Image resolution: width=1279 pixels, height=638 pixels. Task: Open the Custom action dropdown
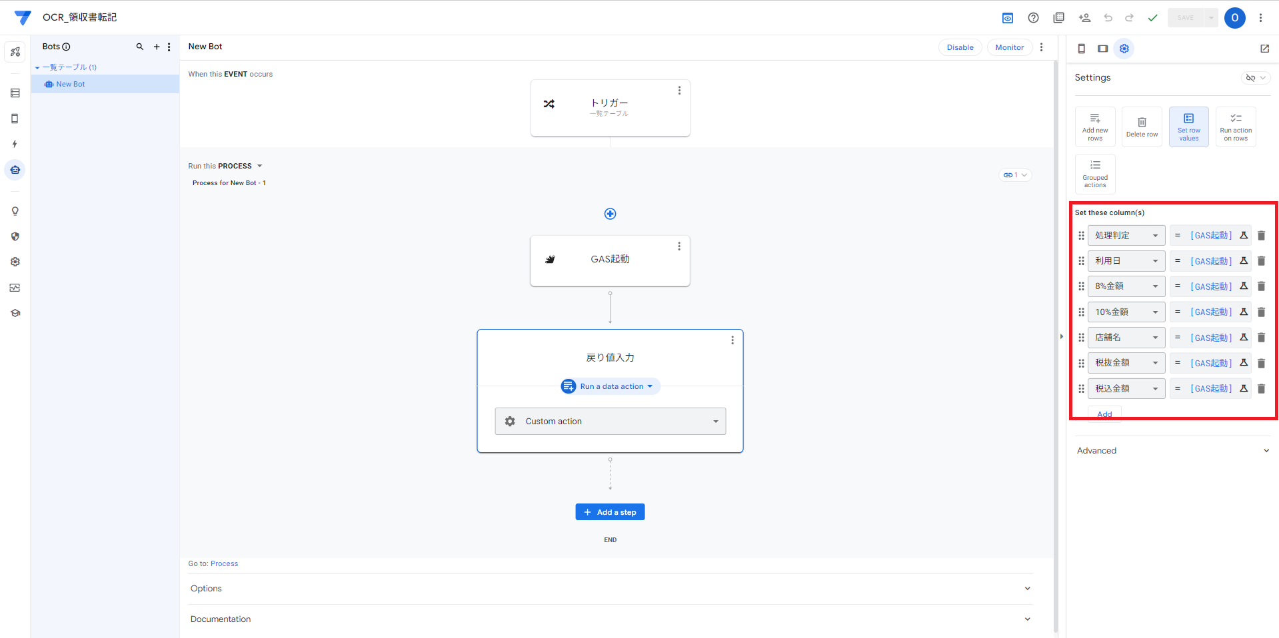tap(610, 422)
